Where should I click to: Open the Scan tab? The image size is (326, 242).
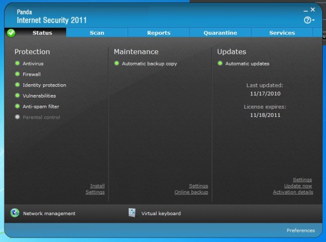coord(97,33)
